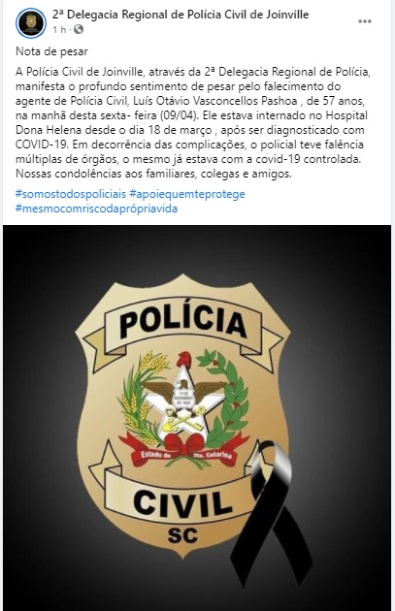Click the "Nota de pesar" heading text

(51, 51)
